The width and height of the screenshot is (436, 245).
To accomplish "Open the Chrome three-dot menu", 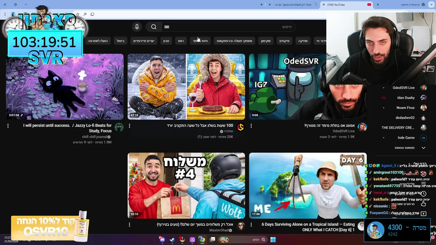I will pos(5,14).
